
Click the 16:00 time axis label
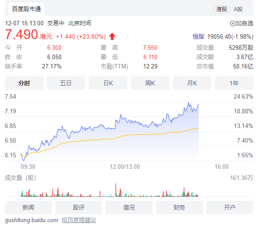point(222,167)
